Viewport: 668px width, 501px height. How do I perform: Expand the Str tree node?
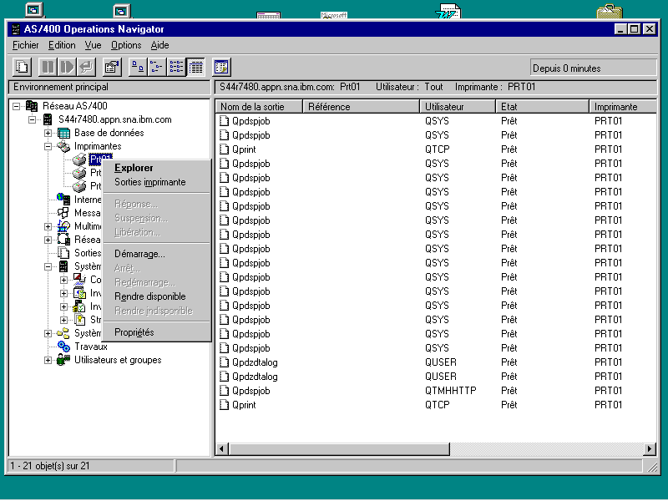(64, 320)
